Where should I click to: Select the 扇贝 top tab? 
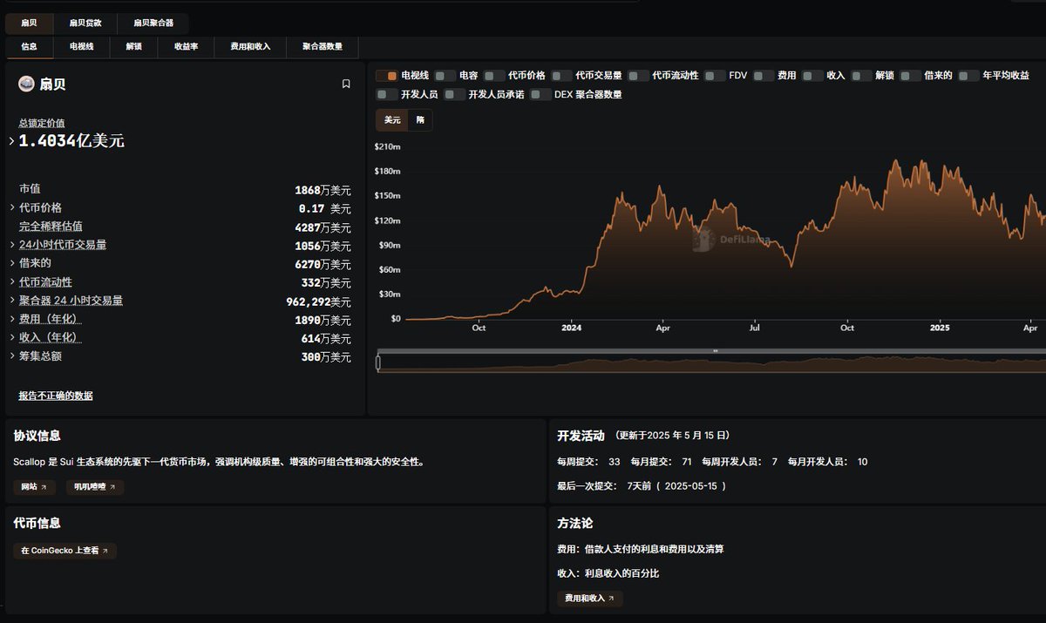point(29,23)
